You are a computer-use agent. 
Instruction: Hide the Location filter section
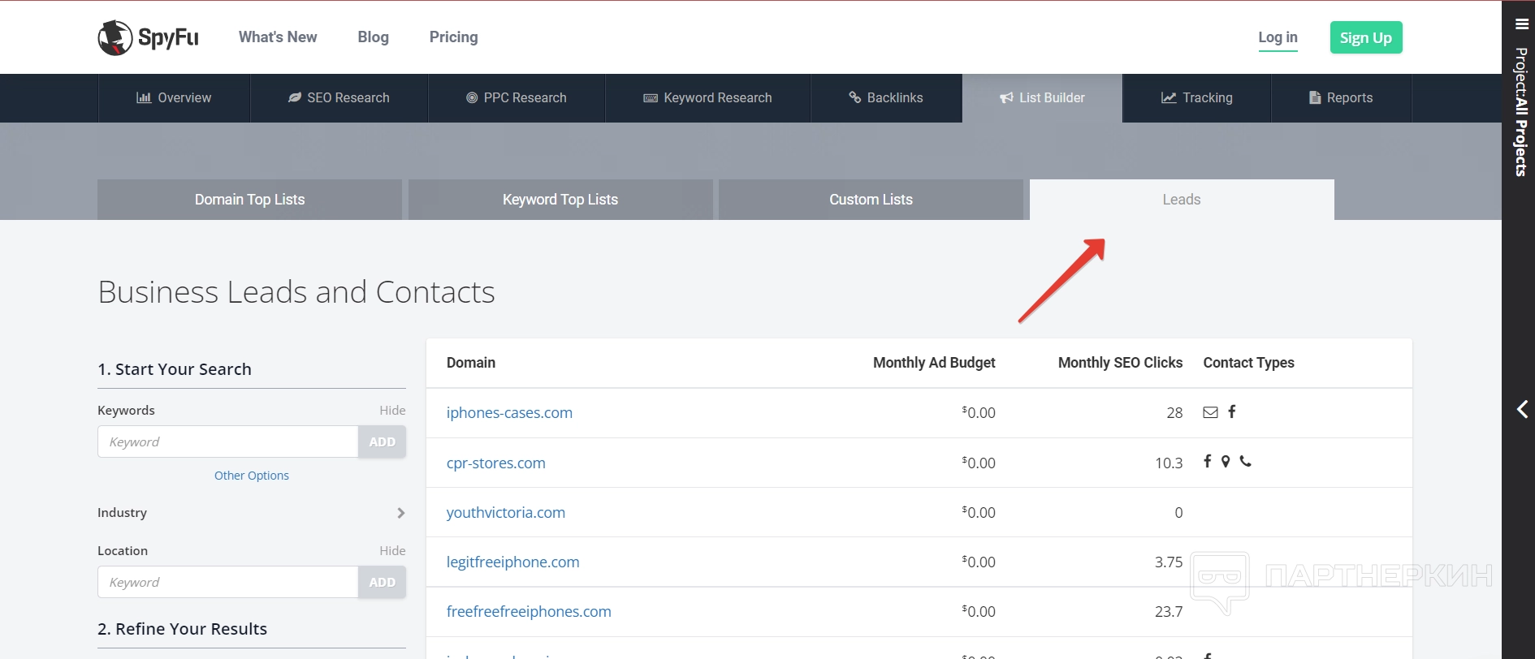[x=392, y=551]
